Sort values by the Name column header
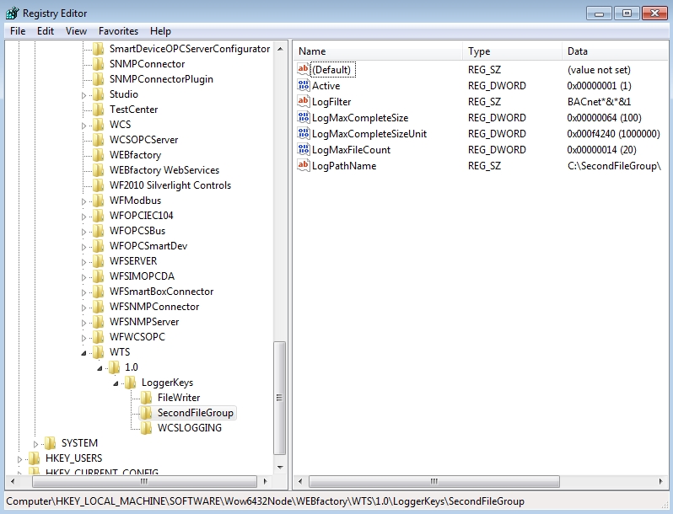The width and height of the screenshot is (673, 514). (378, 51)
